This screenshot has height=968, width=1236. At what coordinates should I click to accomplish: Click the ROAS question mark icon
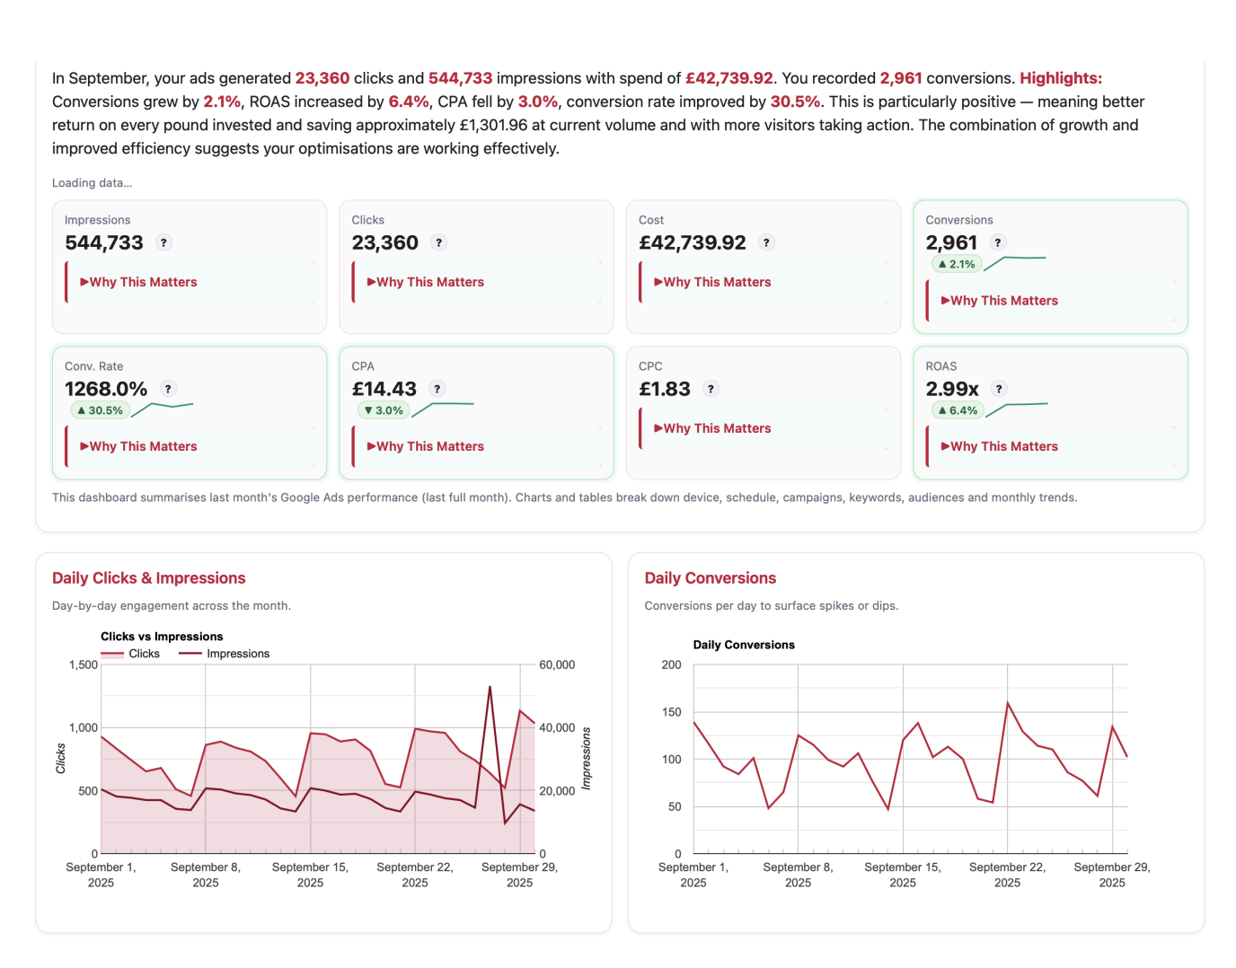(x=998, y=389)
